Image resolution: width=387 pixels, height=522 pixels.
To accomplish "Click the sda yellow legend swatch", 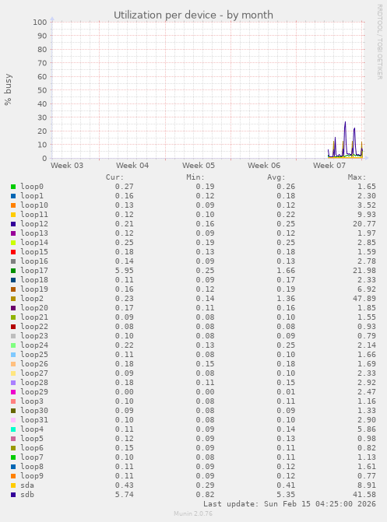I will [13, 485].
